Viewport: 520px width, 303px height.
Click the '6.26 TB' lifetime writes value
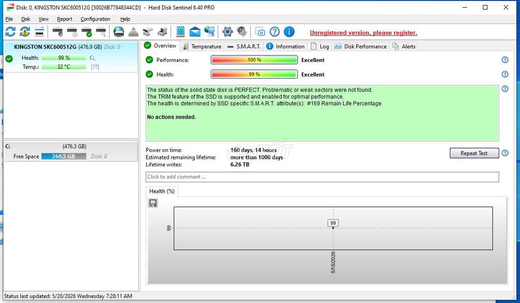(x=240, y=164)
